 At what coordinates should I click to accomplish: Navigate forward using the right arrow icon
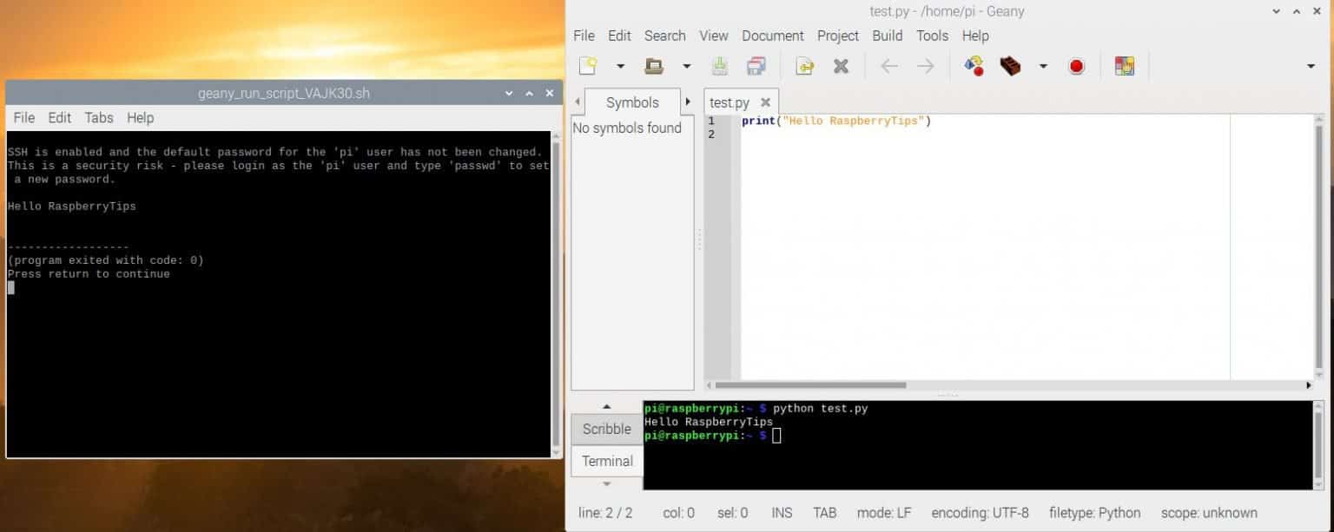[925, 65]
